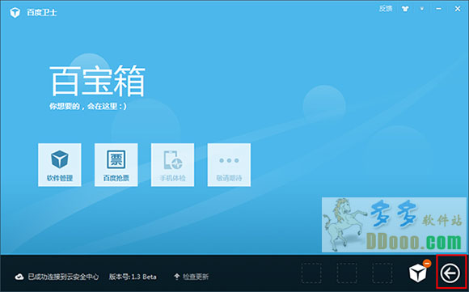The image size is (469, 292).
Task: Select the second empty dashed shortcut slot
Action: pyautogui.click(x=347, y=273)
